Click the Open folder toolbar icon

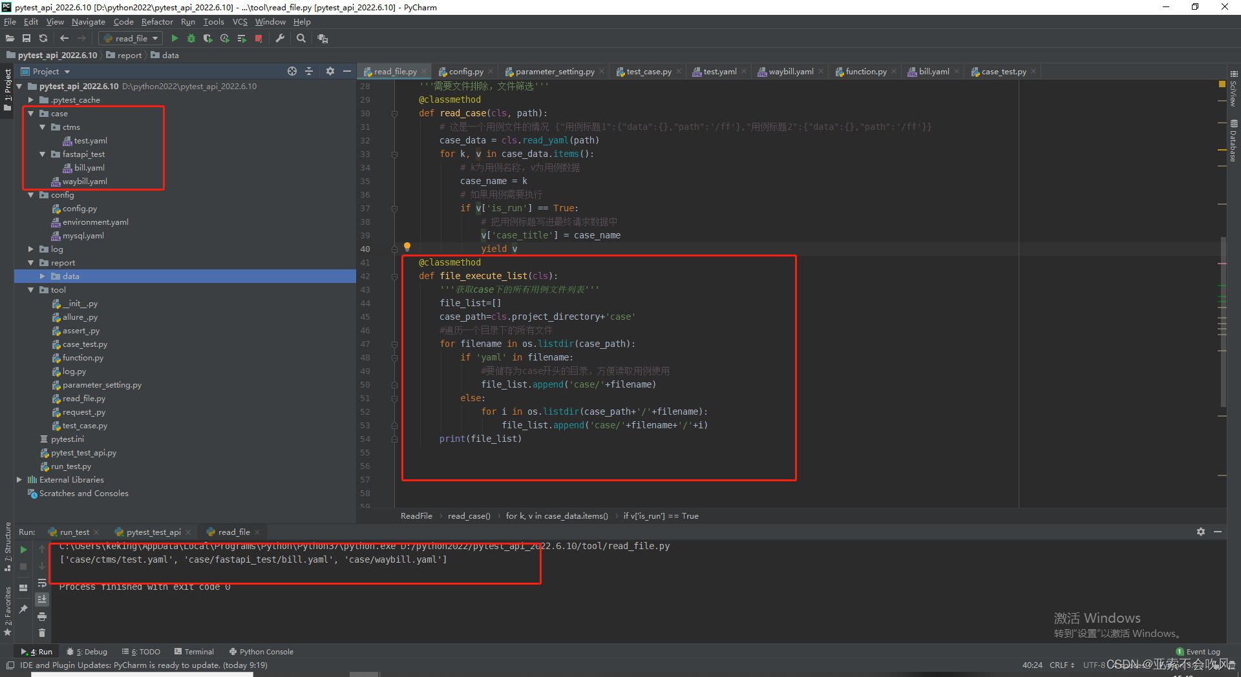[x=10, y=39]
